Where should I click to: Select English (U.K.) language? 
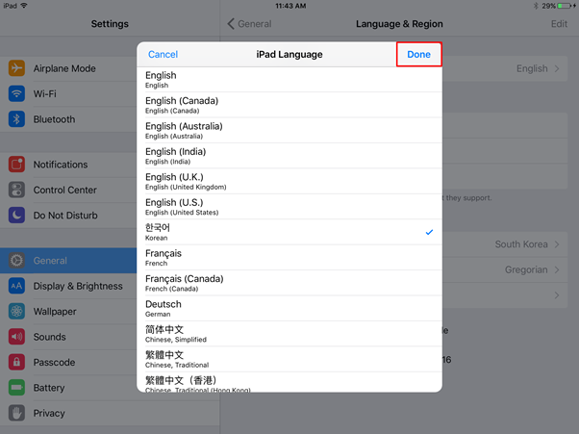pyautogui.click(x=289, y=181)
